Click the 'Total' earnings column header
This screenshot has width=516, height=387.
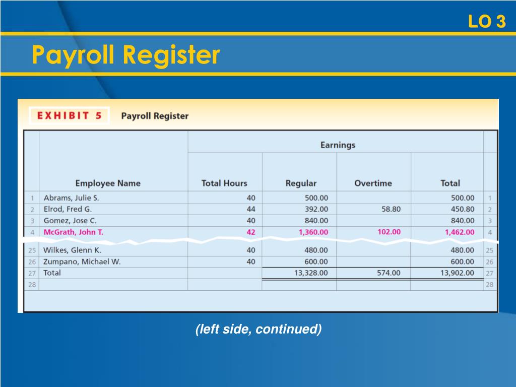pyautogui.click(x=450, y=183)
